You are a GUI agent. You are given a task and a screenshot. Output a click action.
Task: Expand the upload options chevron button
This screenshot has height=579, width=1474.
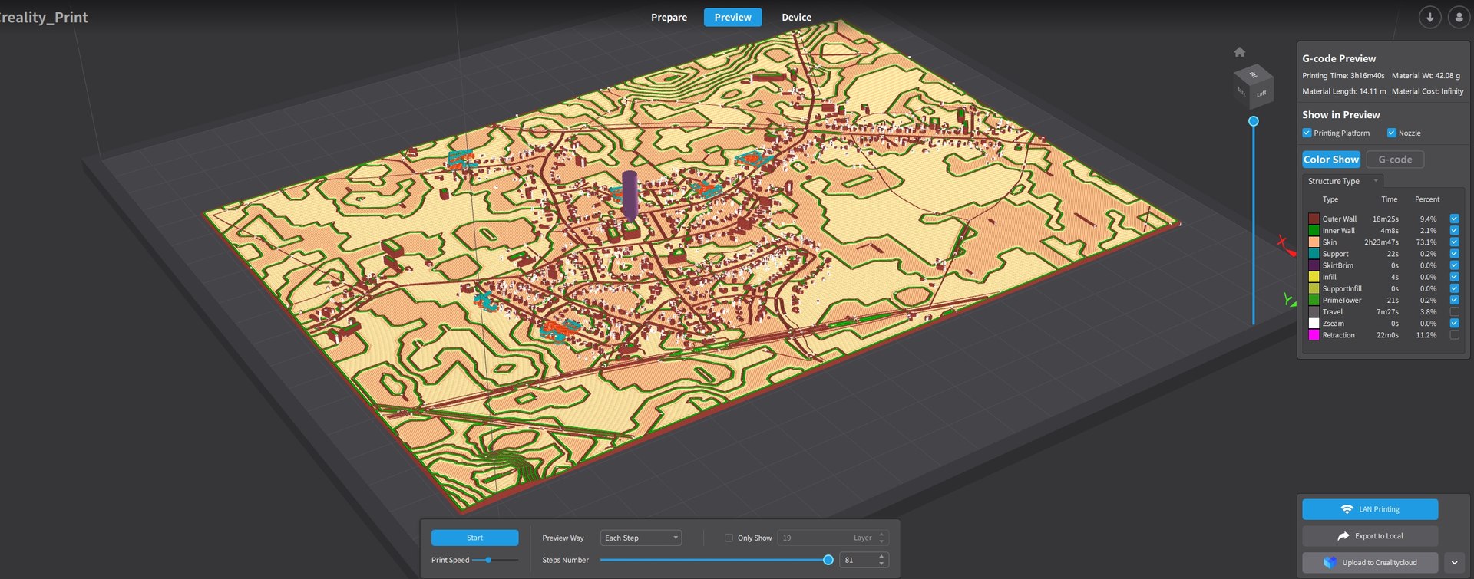pyautogui.click(x=1454, y=562)
